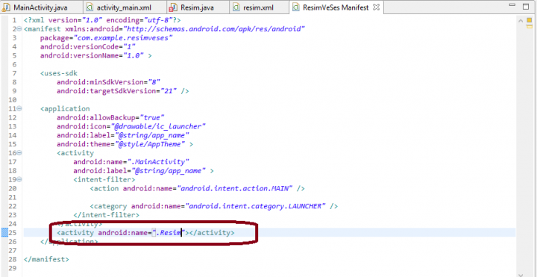Click the .MainActivity name value
This screenshot has width=537, height=277.
point(158,162)
